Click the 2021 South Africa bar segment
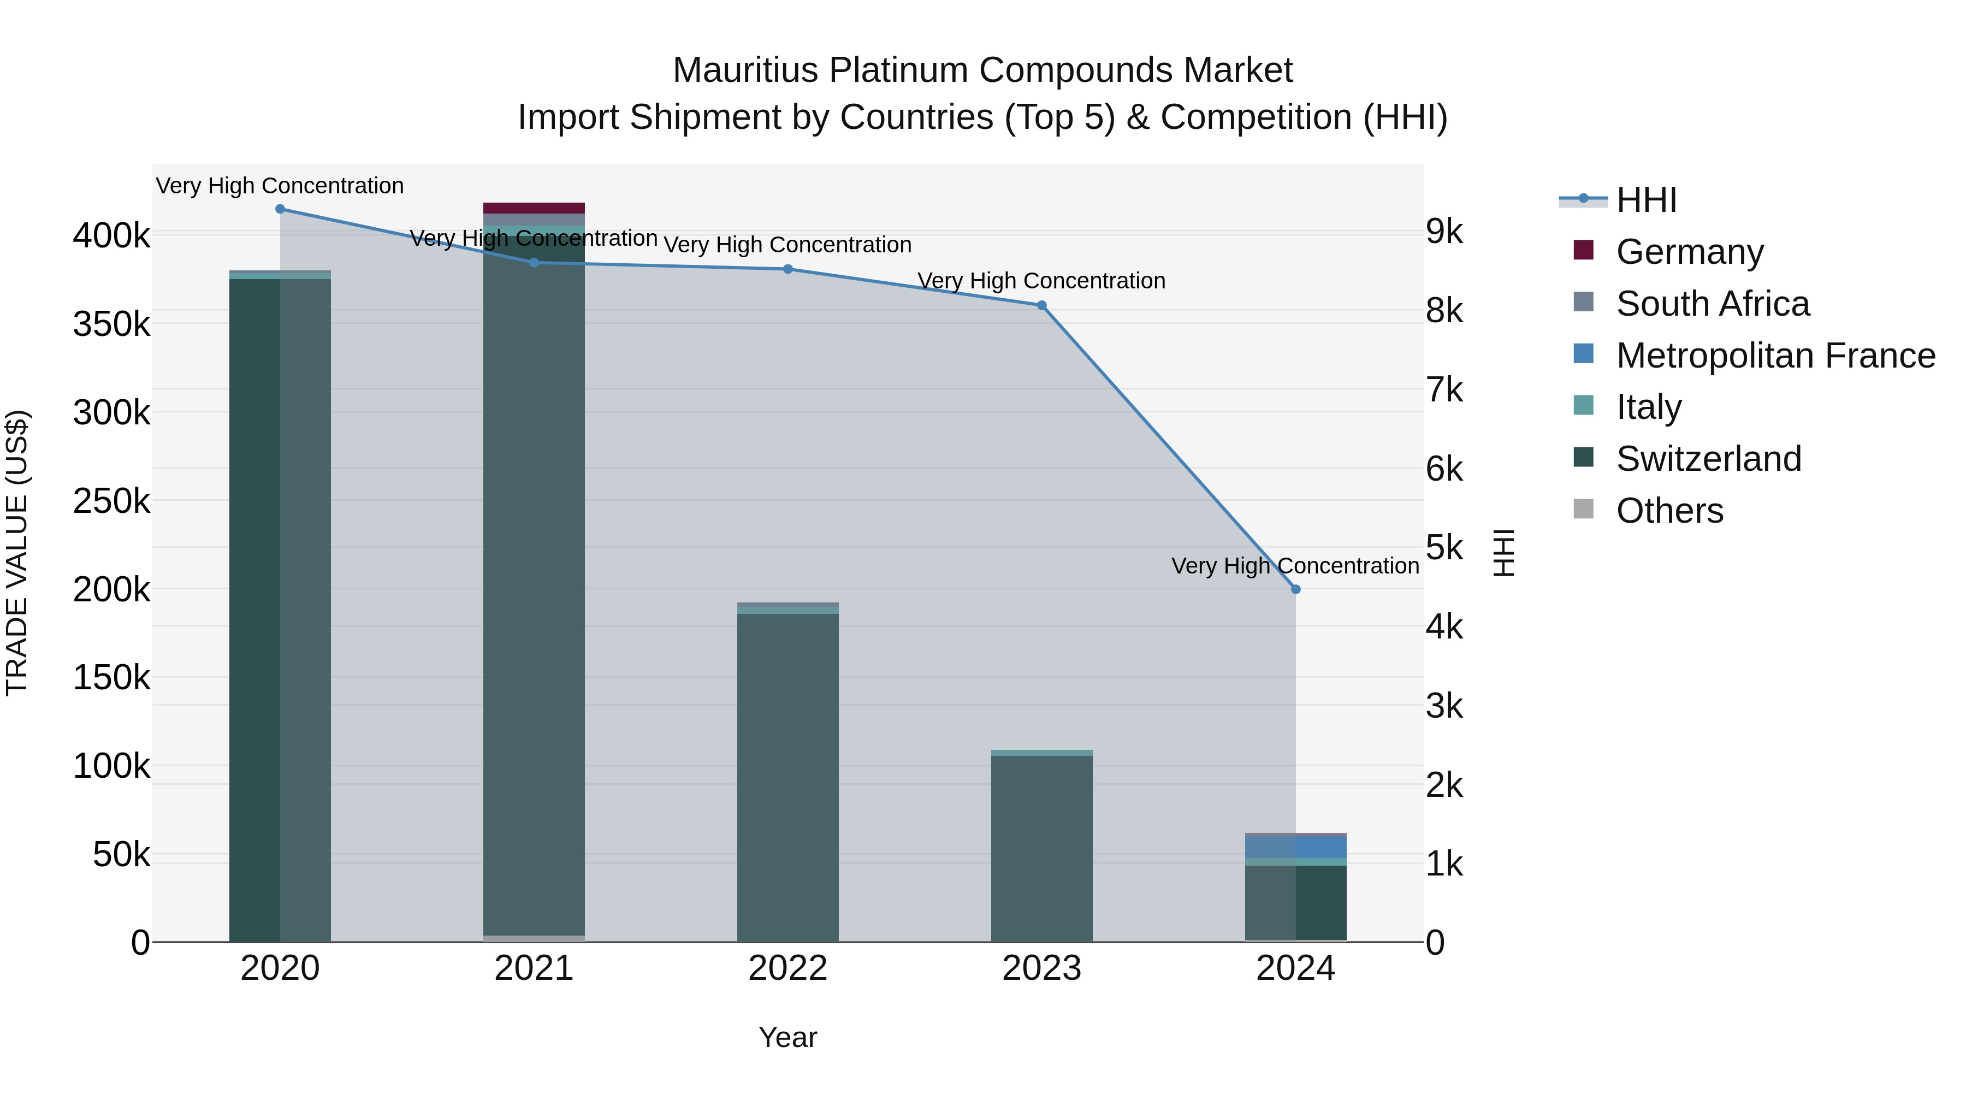 534,220
